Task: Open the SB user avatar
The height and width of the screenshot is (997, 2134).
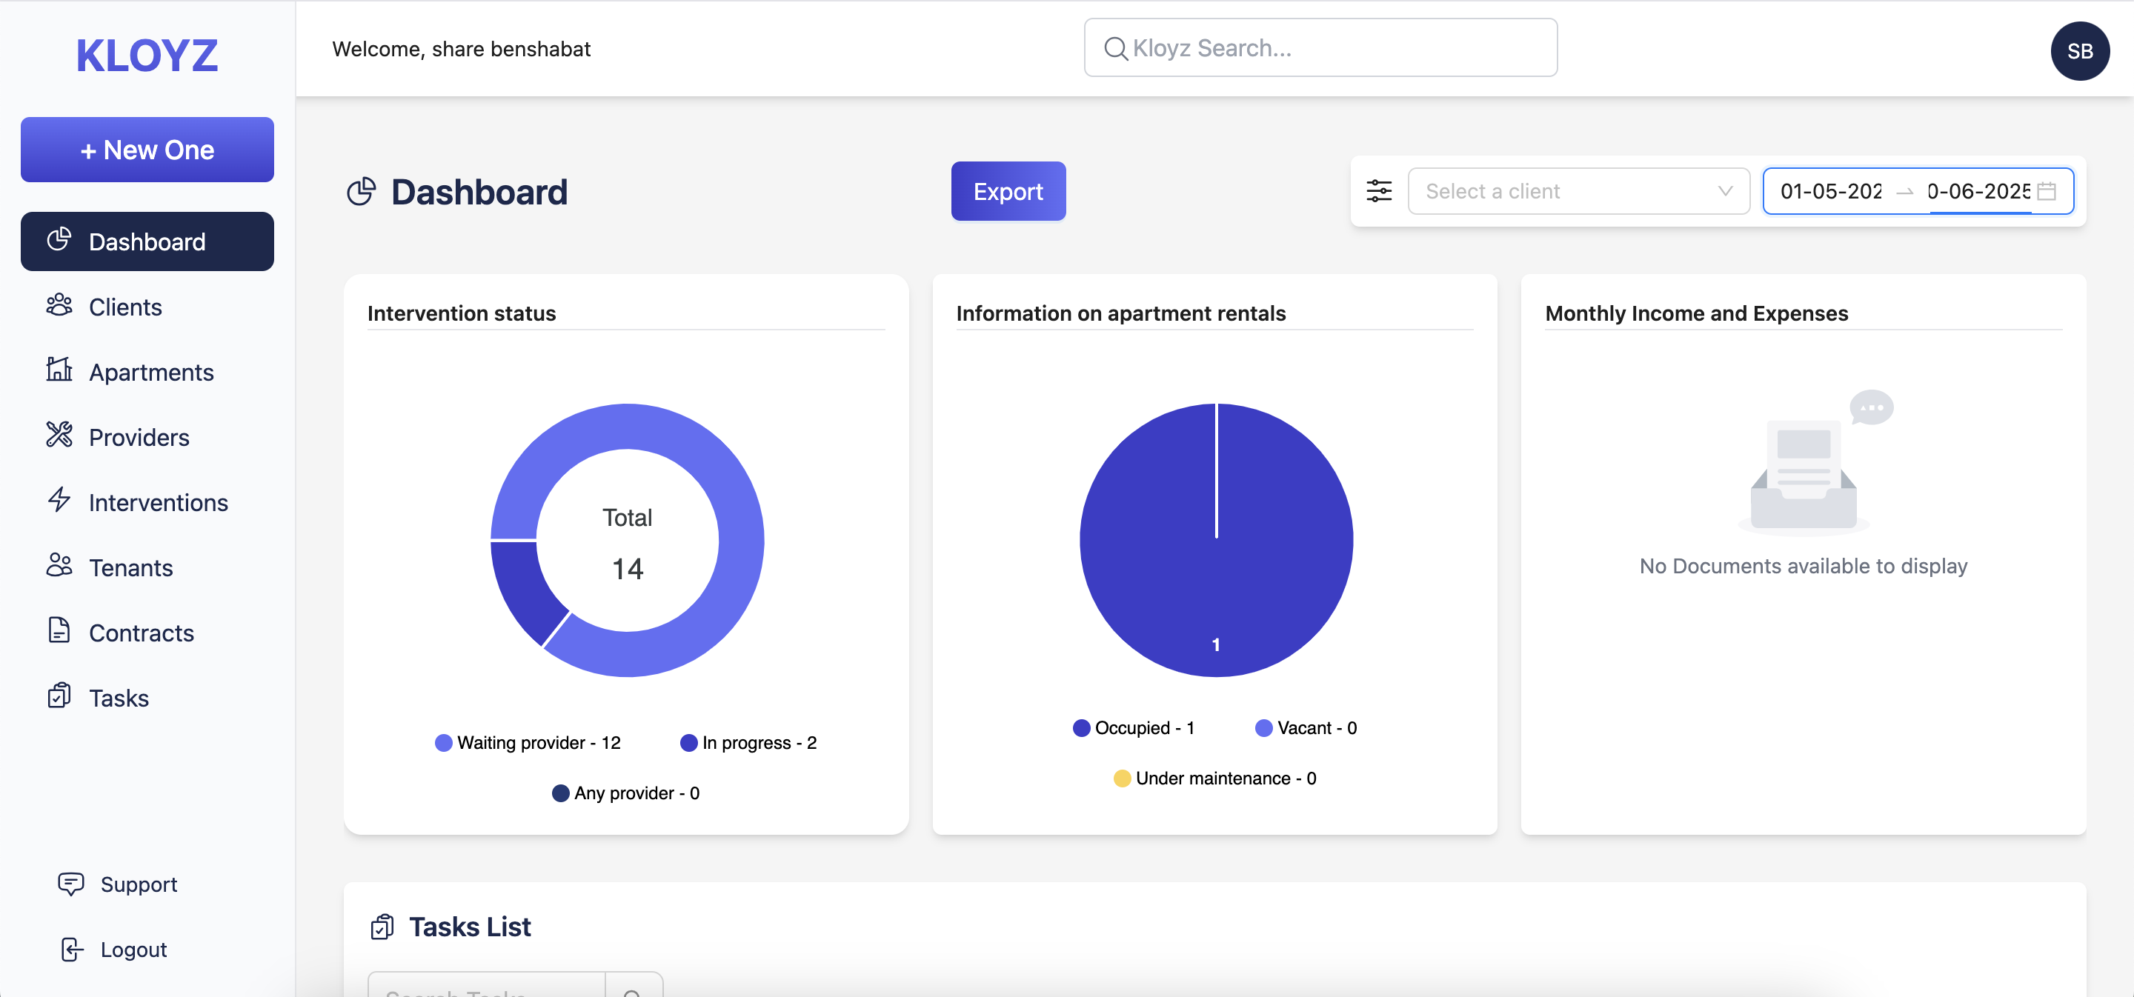Action: (2079, 50)
